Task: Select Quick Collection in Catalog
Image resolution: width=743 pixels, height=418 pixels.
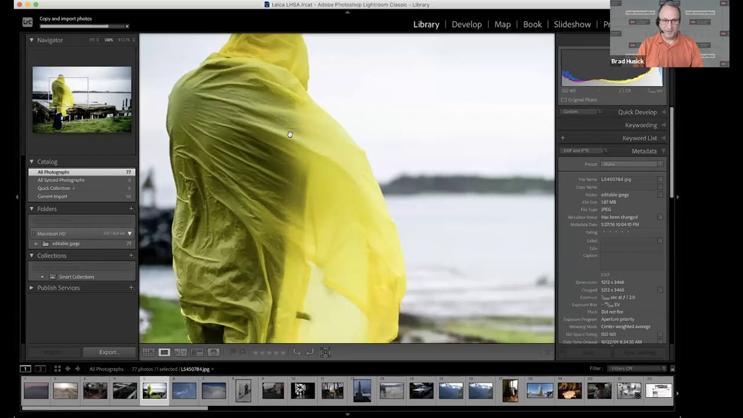Action: pos(82,189)
